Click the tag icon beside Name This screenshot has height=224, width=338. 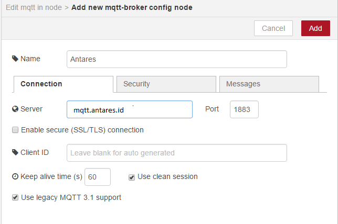(x=15, y=59)
